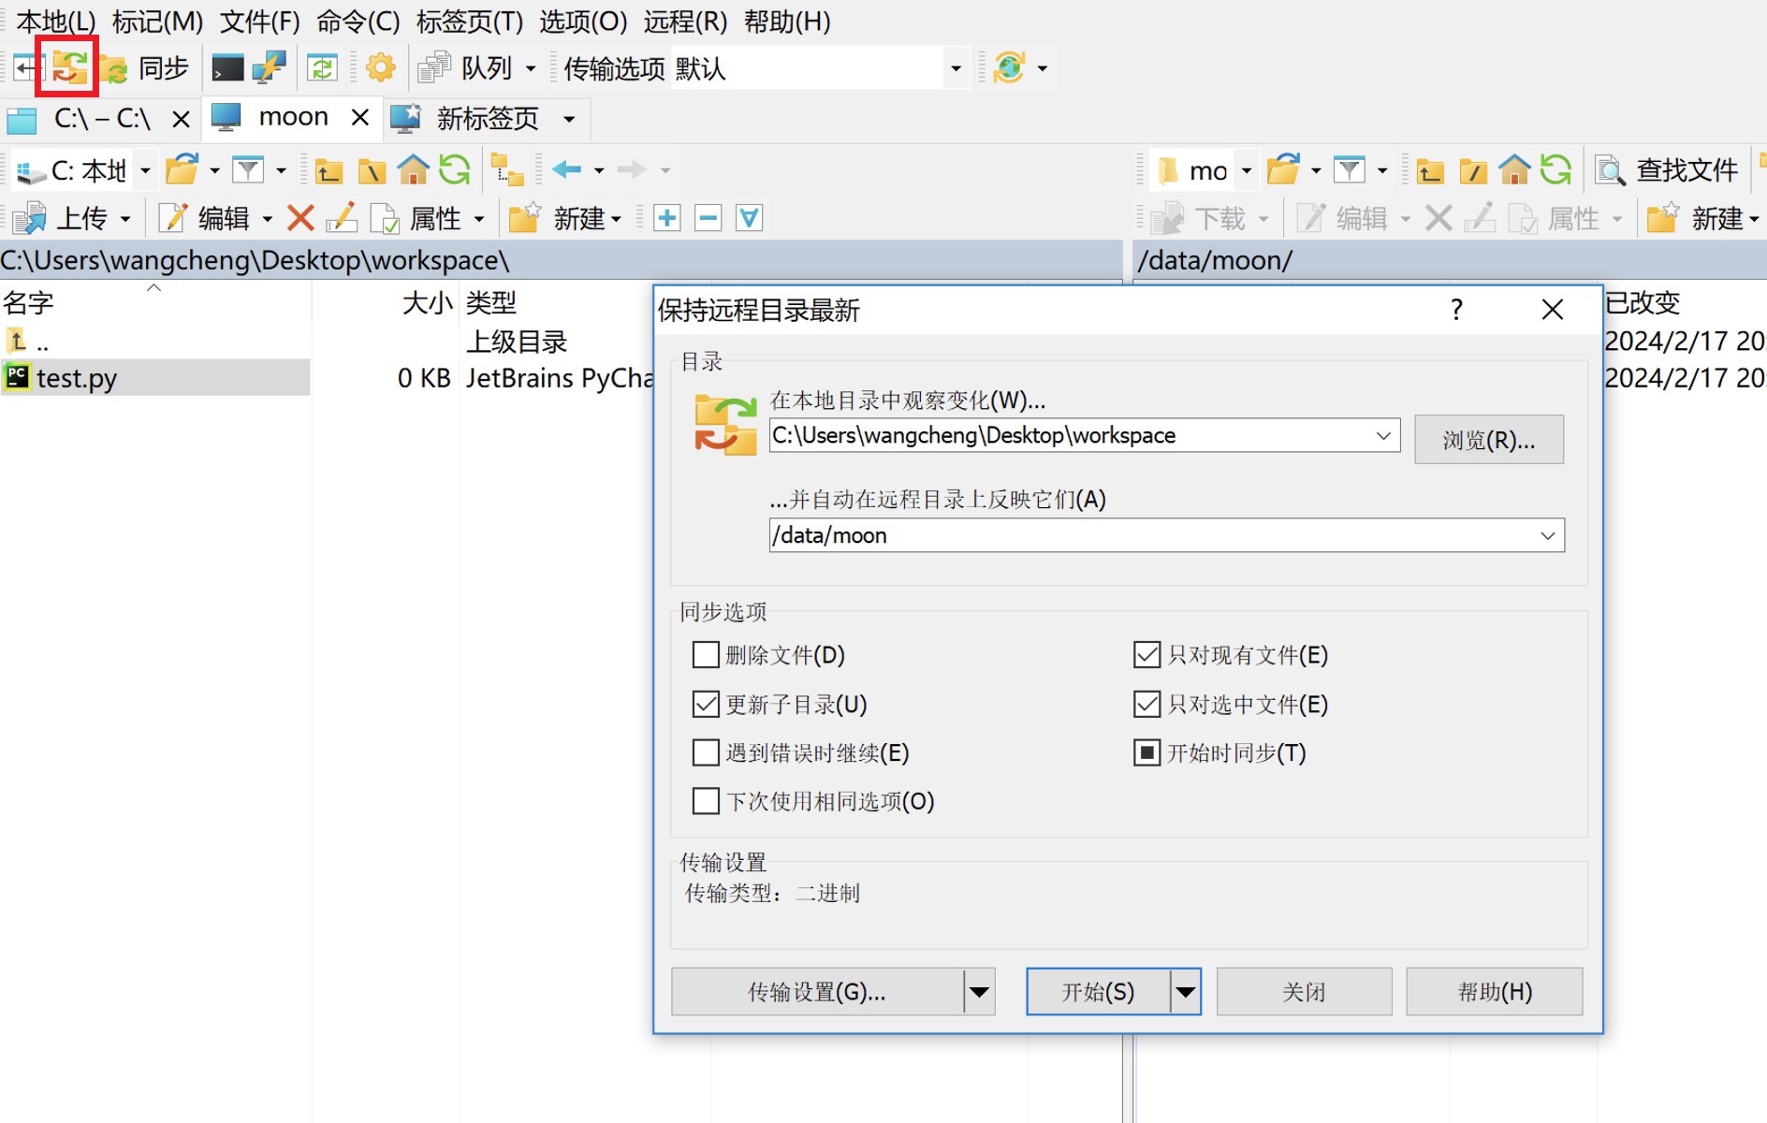Viewport: 1767px width, 1123px height.
Task: Click the select files plus icon
Action: [x=667, y=218]
